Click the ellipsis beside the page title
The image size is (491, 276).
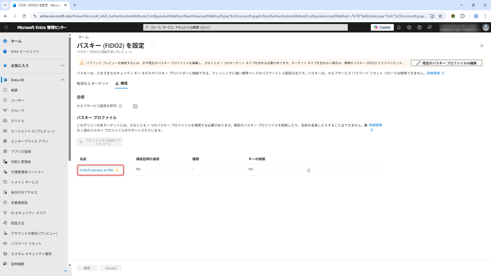pos(153,46)
